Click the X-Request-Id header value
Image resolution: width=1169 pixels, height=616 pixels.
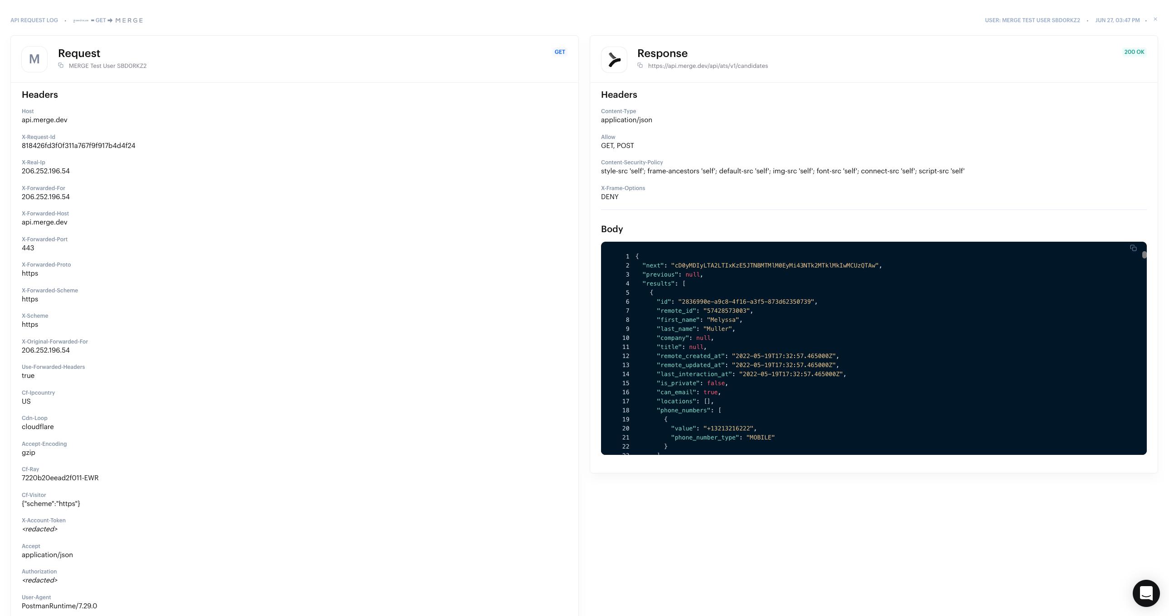coord(78,145)
